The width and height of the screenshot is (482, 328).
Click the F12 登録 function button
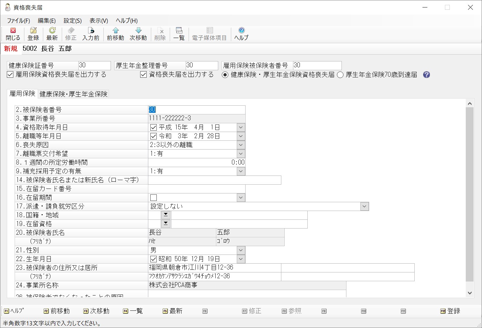(x=450, y=311)
